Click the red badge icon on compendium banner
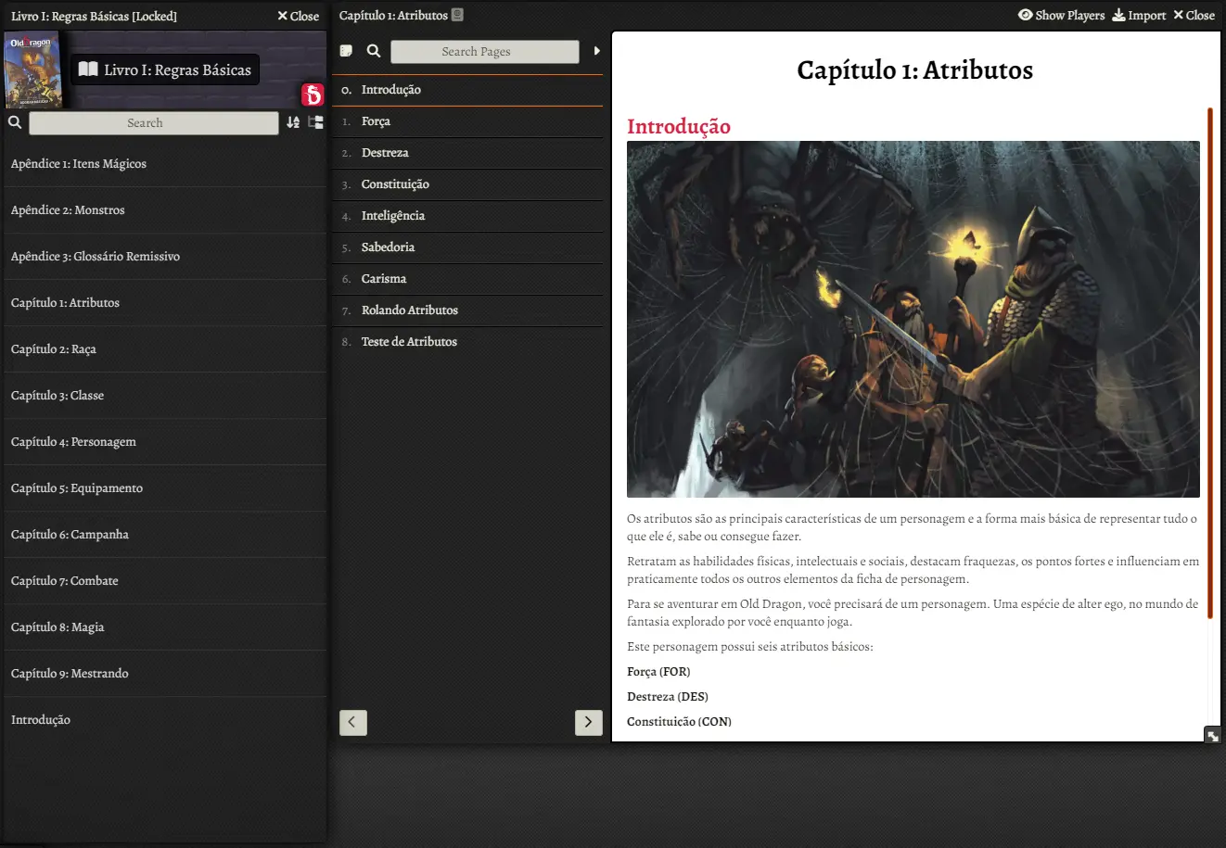 tap(313, 94)
